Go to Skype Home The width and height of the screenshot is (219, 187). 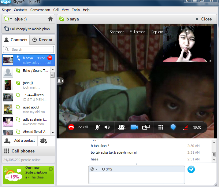pos(50,19)
